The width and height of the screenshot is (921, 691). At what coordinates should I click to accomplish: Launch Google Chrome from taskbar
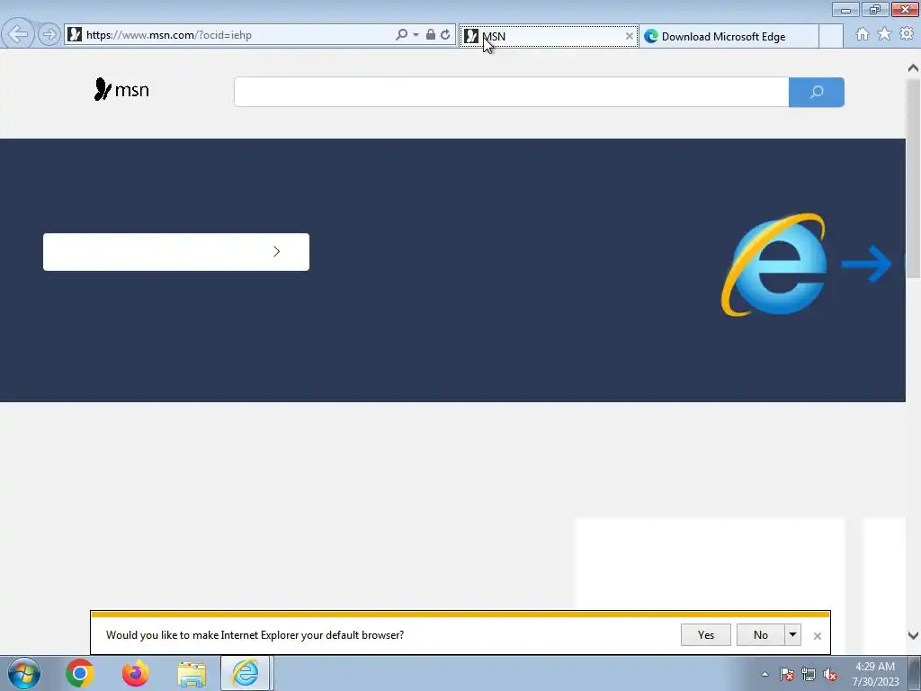80,673
